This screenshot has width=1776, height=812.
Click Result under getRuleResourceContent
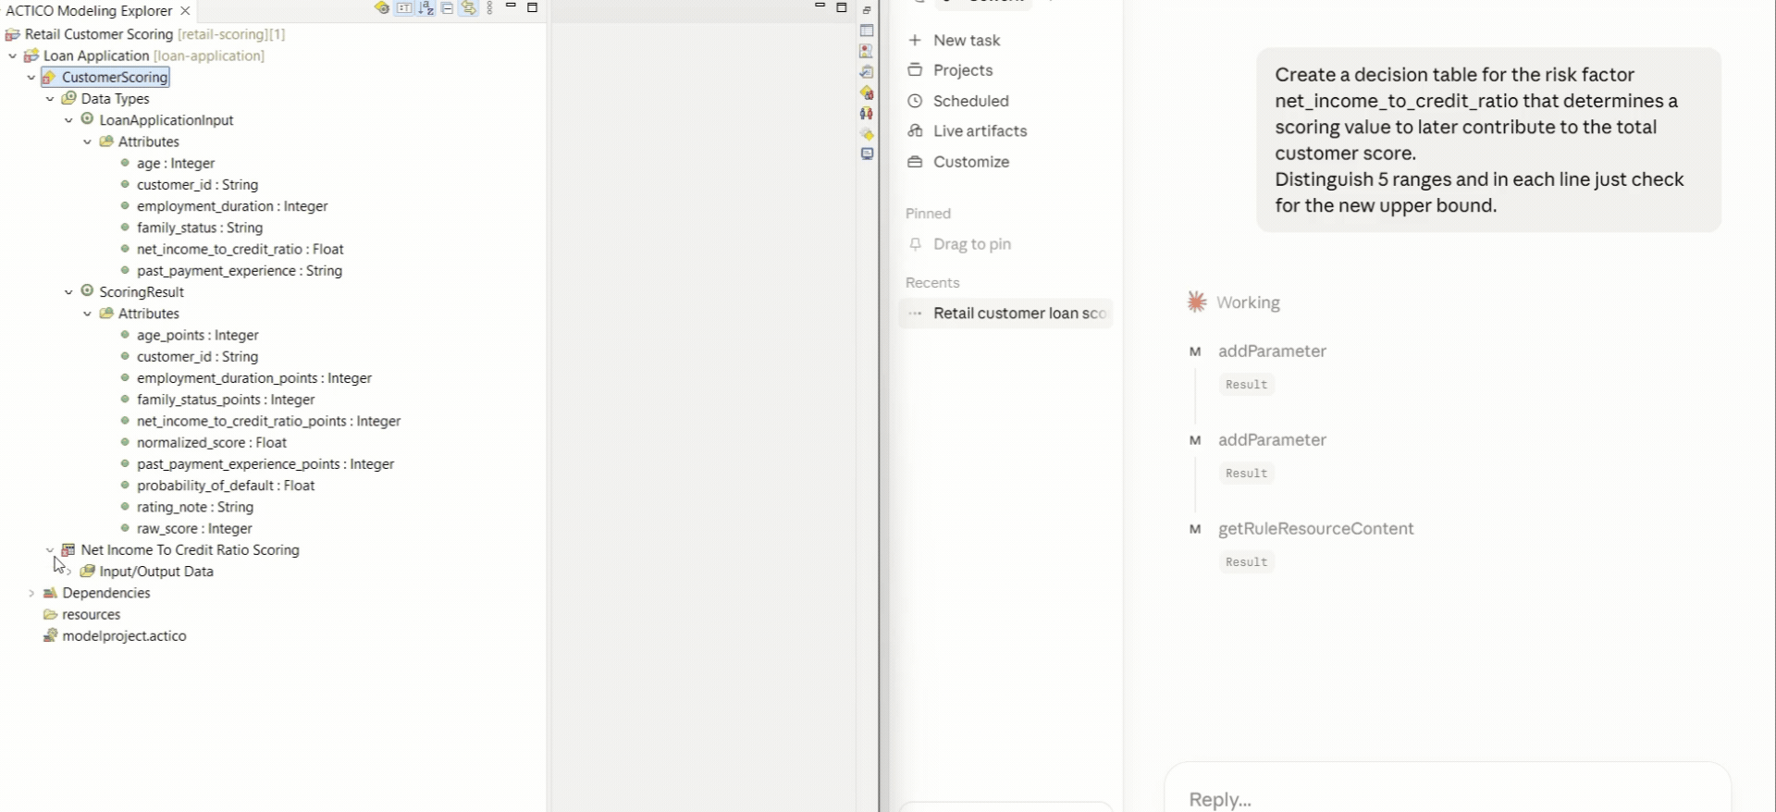pos(1246,561)
